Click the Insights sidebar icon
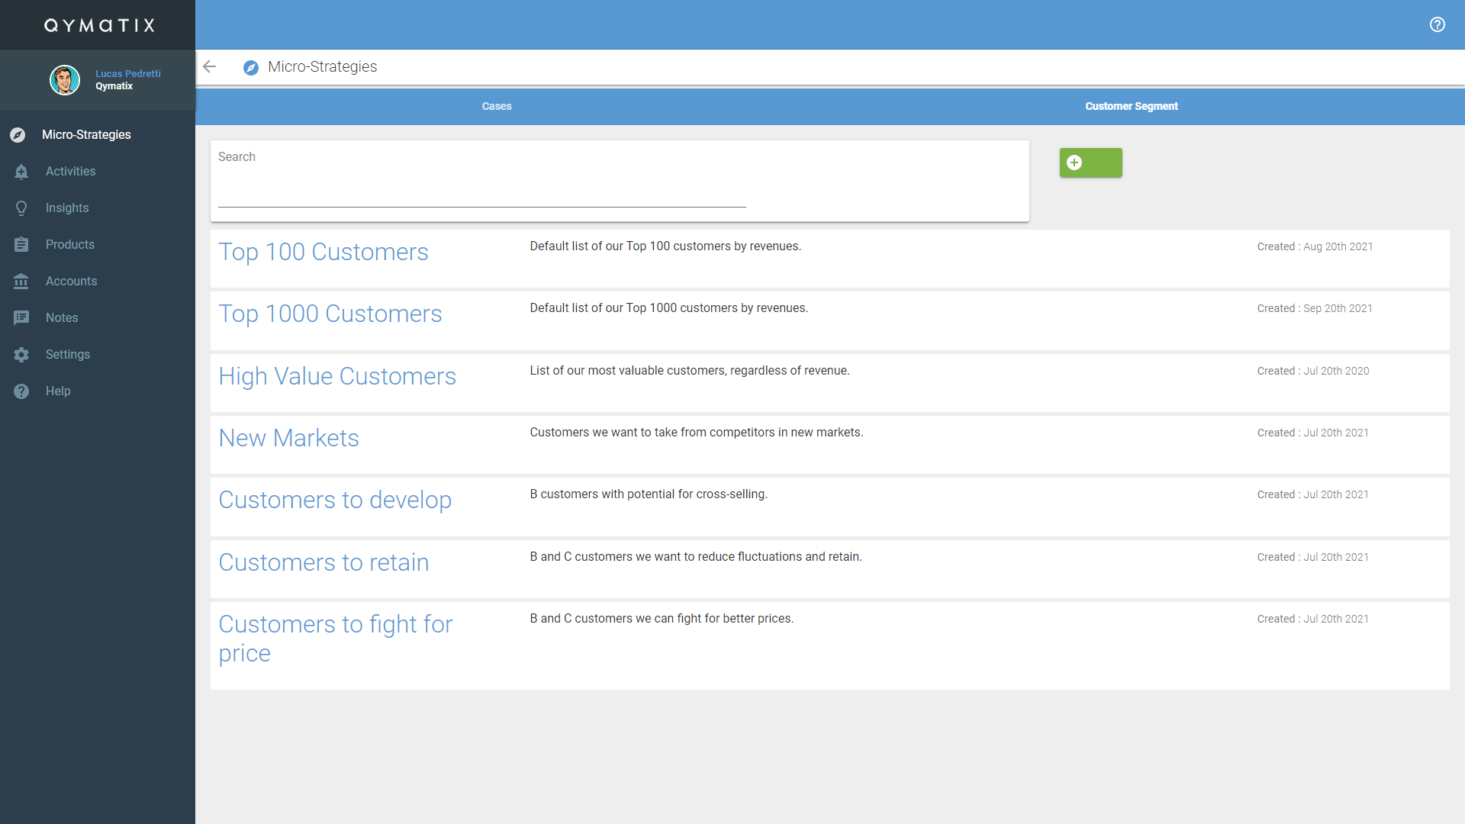Image resolution: width=1465 pixels, height=824 pixels. click(x=20, y=208)
